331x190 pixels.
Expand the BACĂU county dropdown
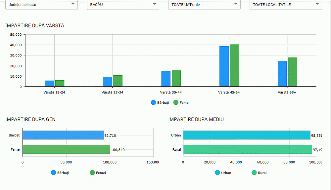123,5
